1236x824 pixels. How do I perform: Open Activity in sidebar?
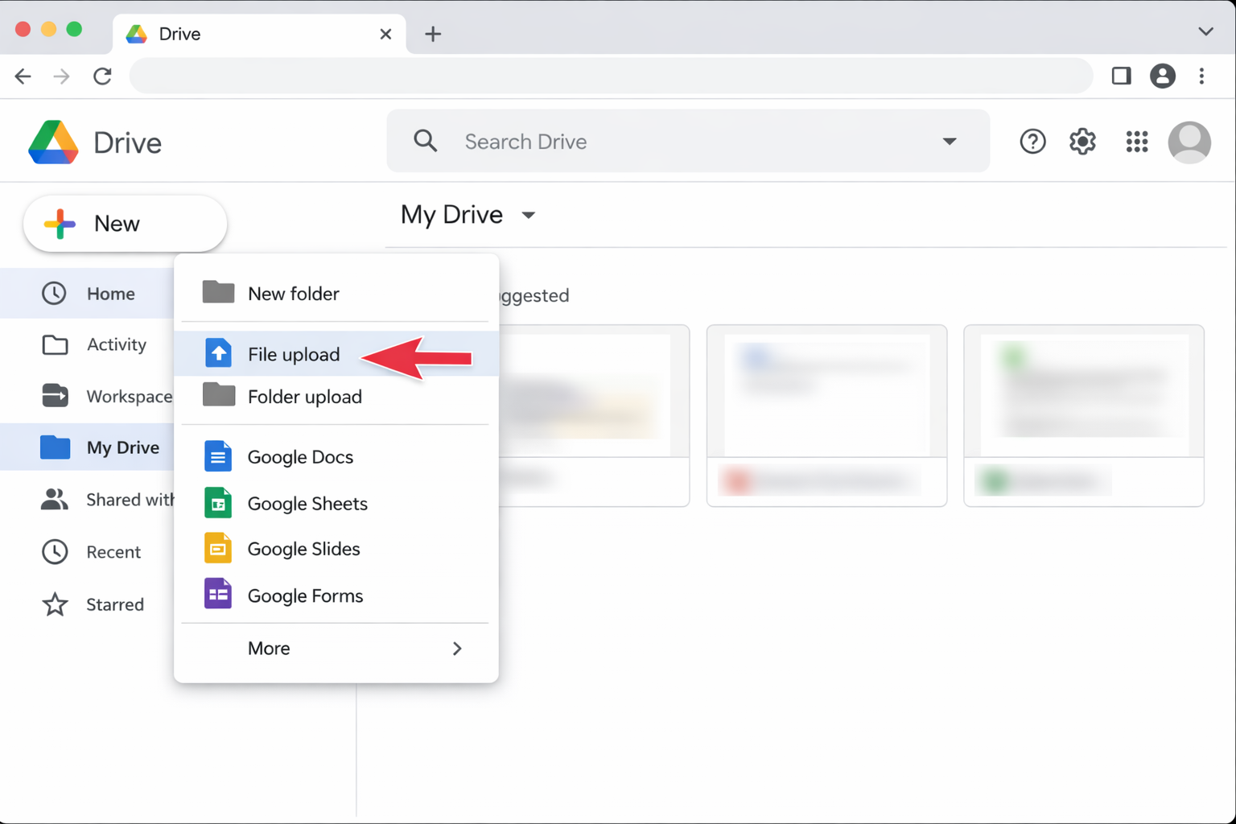(87, 344)
